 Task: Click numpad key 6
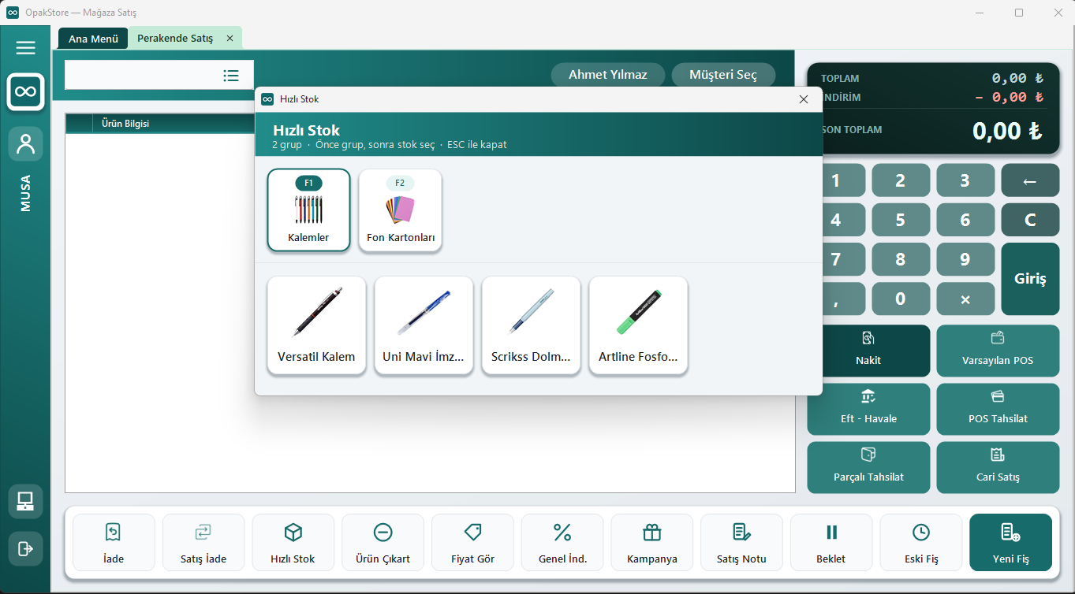coord(965,220)
